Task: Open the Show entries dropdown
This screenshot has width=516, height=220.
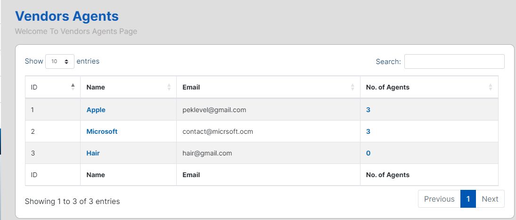Action: point(60,61)
